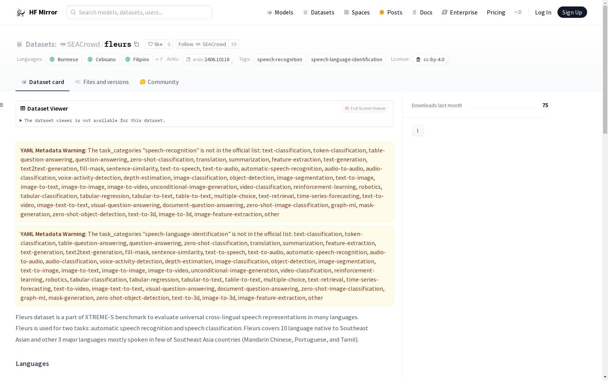Click the table icon beside Dataset Viewer
Image resolution: width=608 pixels, height=380 pixels.
coord(23,108)
